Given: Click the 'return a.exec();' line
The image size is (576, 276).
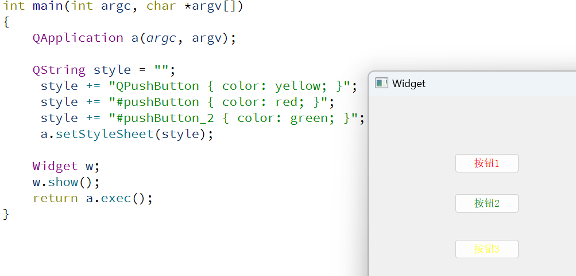Looking at the screenshot, I should click(92, 198).
